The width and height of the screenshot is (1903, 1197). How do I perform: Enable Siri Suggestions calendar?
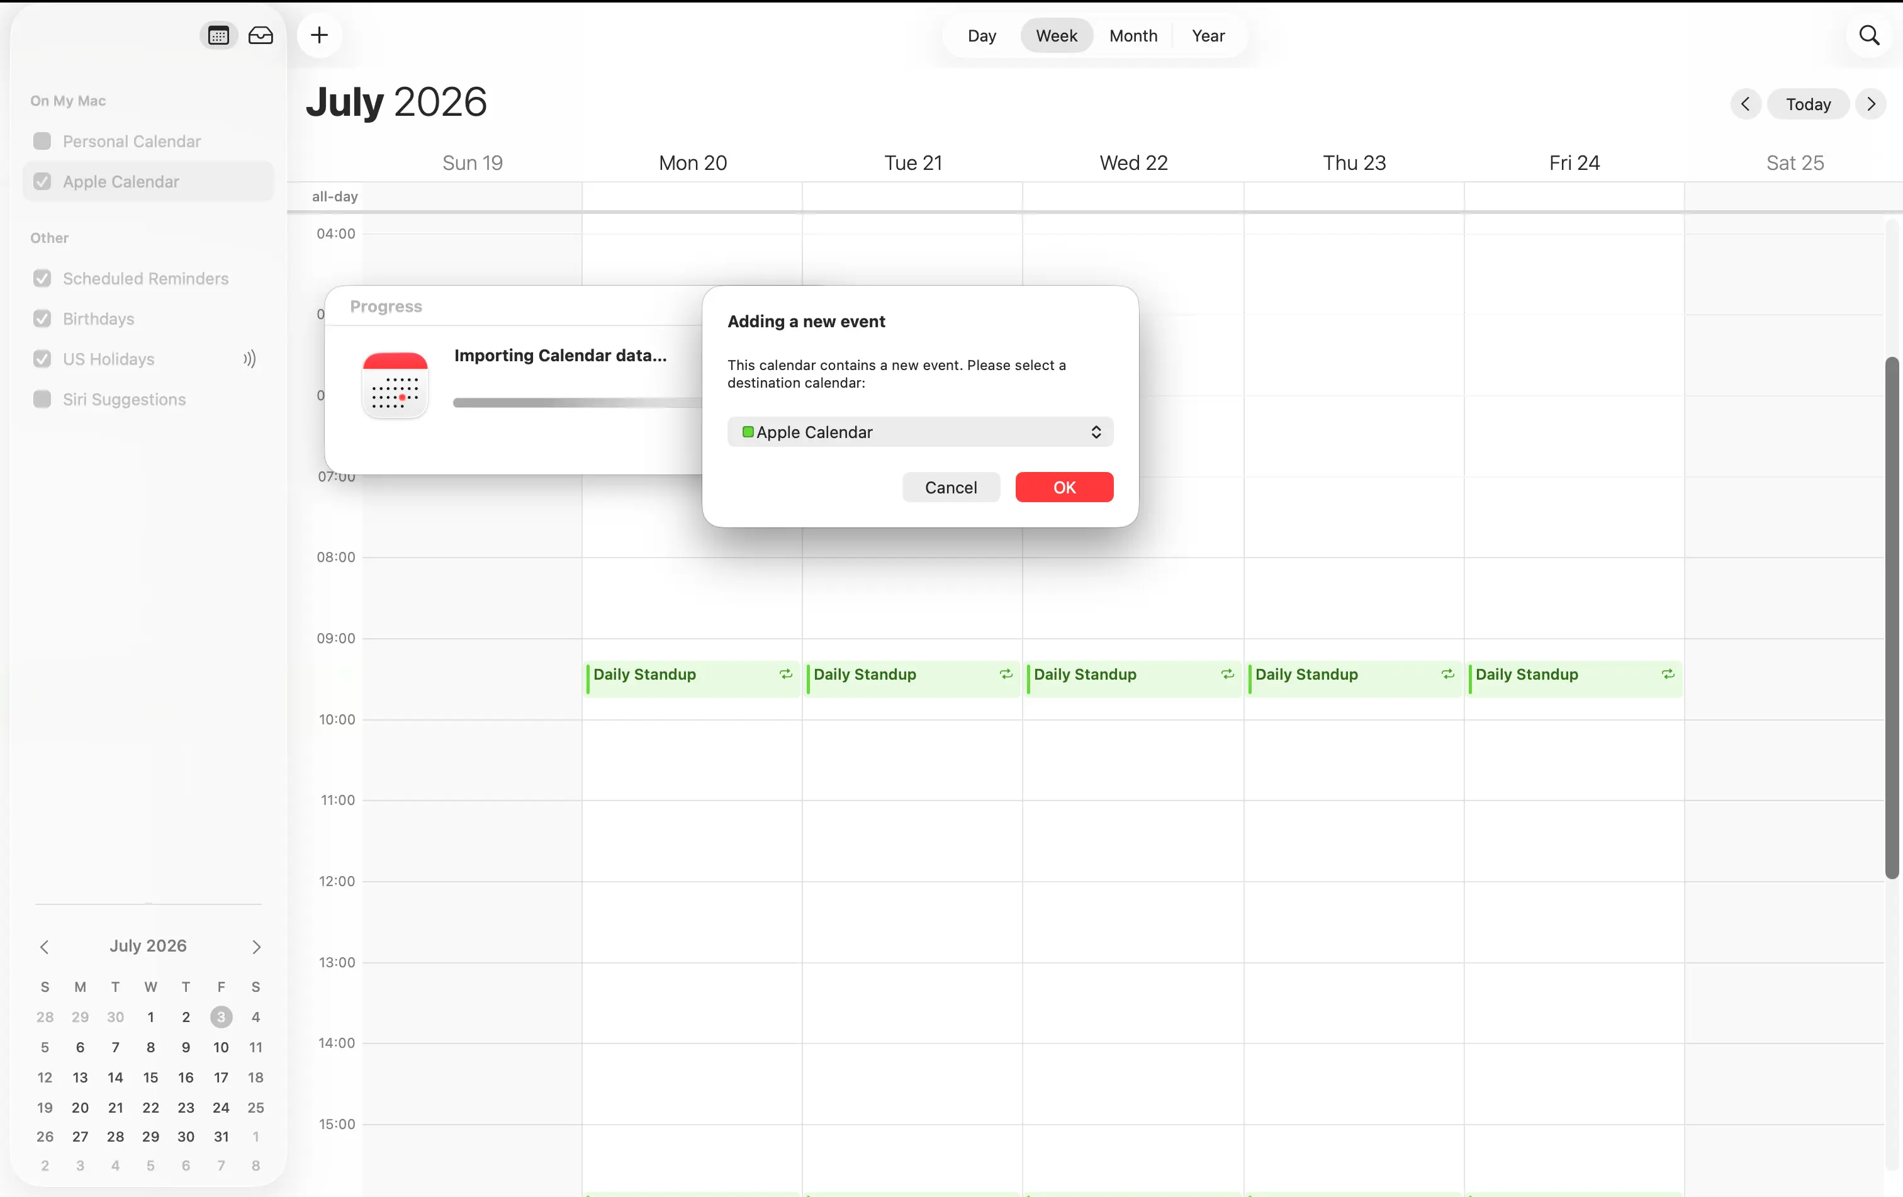click(x=43, y=399)
